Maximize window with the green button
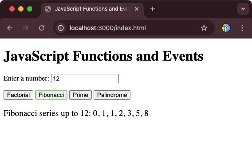 pos(30,9)
